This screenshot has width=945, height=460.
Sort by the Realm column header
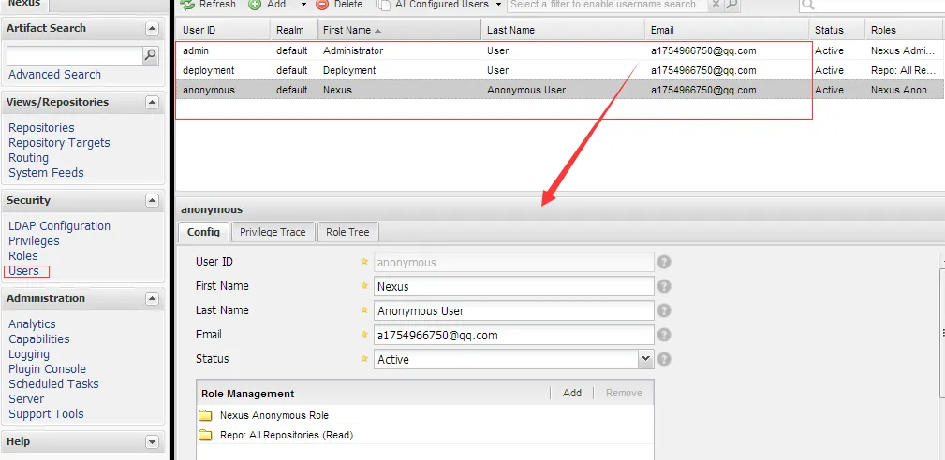pos(293,30)
